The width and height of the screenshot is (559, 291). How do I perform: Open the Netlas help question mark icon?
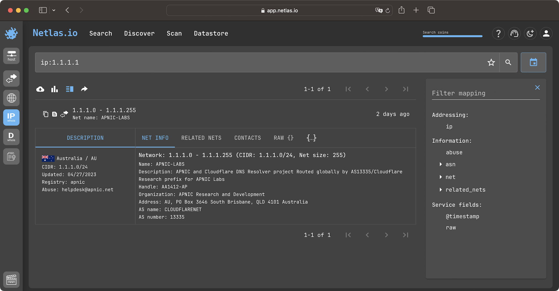pyautogui.click(x=498, y=33)
